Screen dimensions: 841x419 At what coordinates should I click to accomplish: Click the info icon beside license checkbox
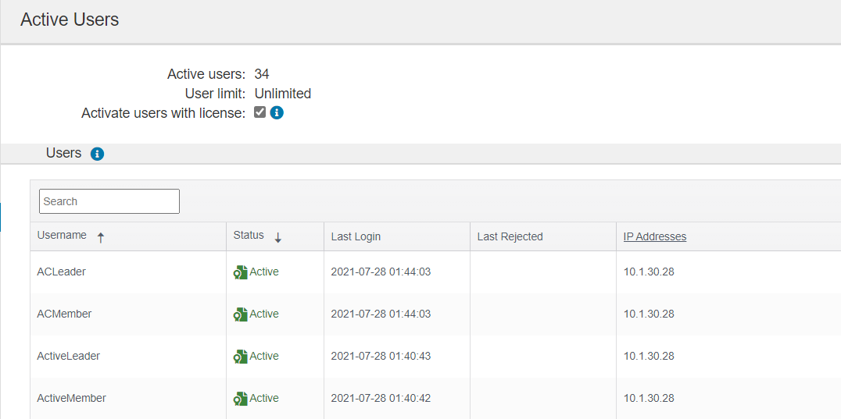[x=277, y=113]
